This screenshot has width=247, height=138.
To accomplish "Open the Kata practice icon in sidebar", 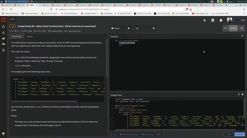I will point(3,27).
